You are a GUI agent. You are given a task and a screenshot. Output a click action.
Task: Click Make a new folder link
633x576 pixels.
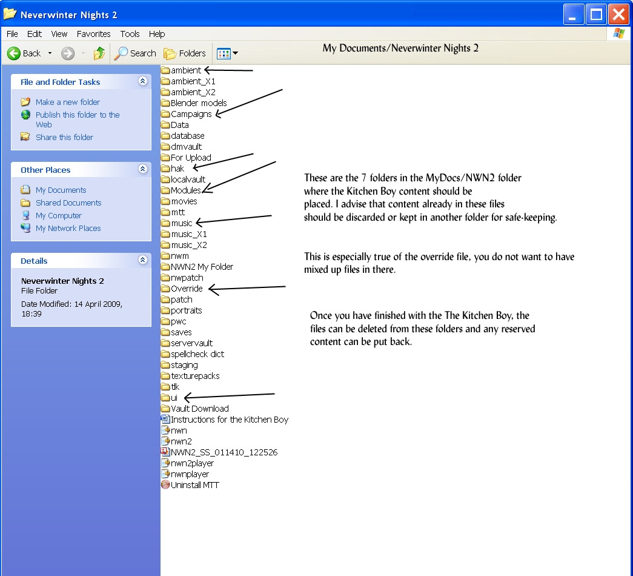click(x=67, y=102)
